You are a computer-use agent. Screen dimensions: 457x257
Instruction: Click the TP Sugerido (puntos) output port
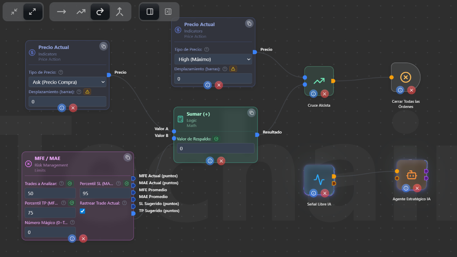(x=134, y=213)
